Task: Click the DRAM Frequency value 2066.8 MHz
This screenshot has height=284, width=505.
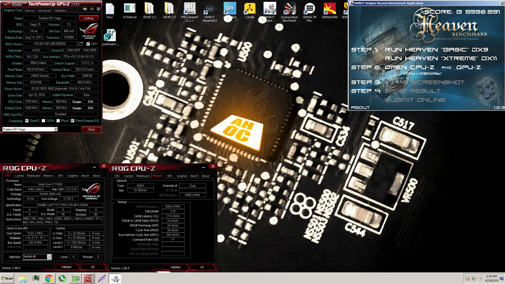Action: pyautogui.click(x=173, y=206)
